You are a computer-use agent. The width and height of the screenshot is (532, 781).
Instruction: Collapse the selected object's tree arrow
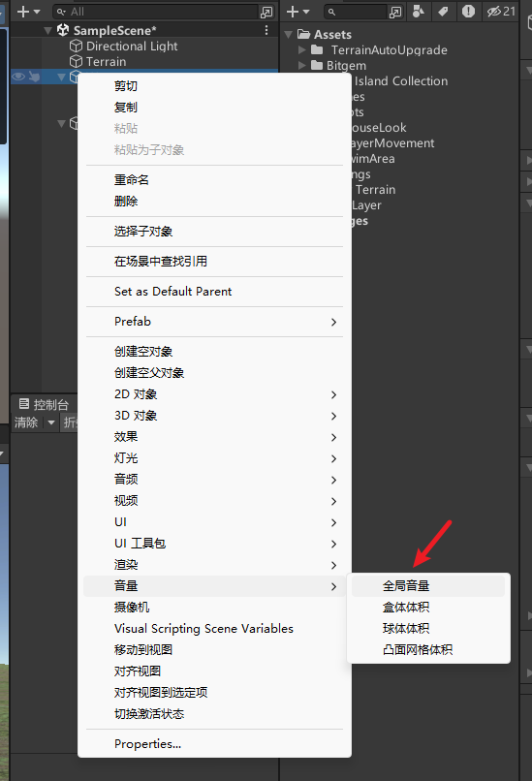pyautogui.click(x=62, y=77)
